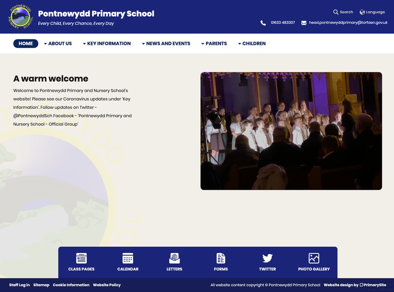Click the telephone handset icon
The width and height of the screenshot is (394, 292).
pos(263,23)
